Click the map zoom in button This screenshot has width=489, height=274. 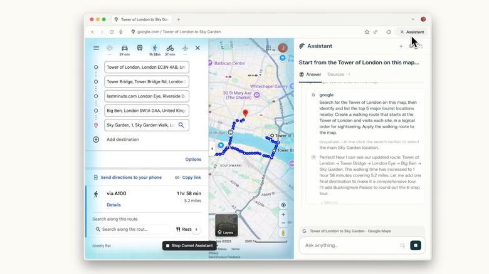pos(283,215)
